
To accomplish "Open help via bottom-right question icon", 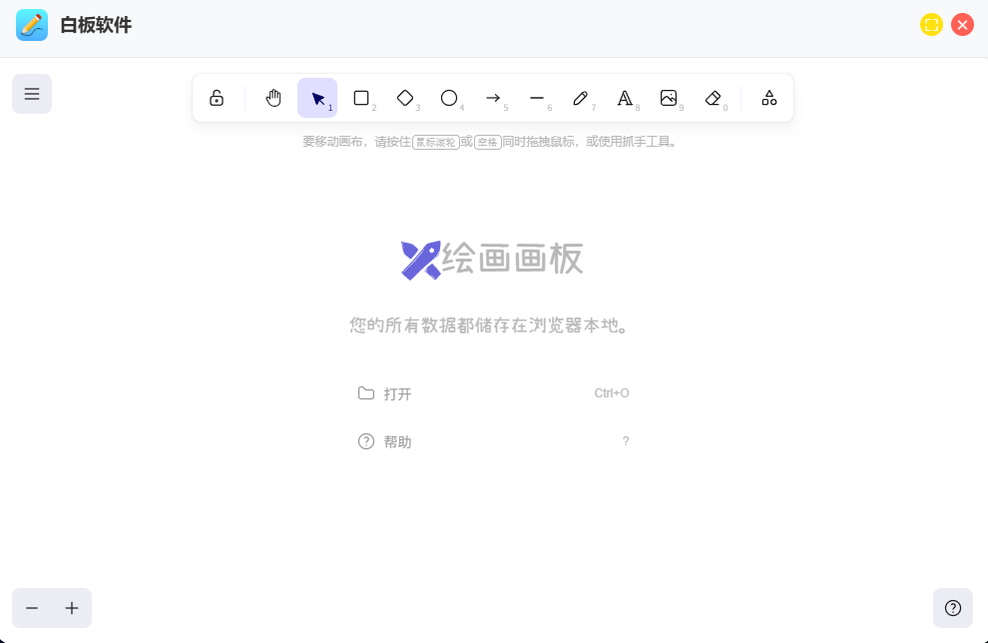I will click(953, 608).
